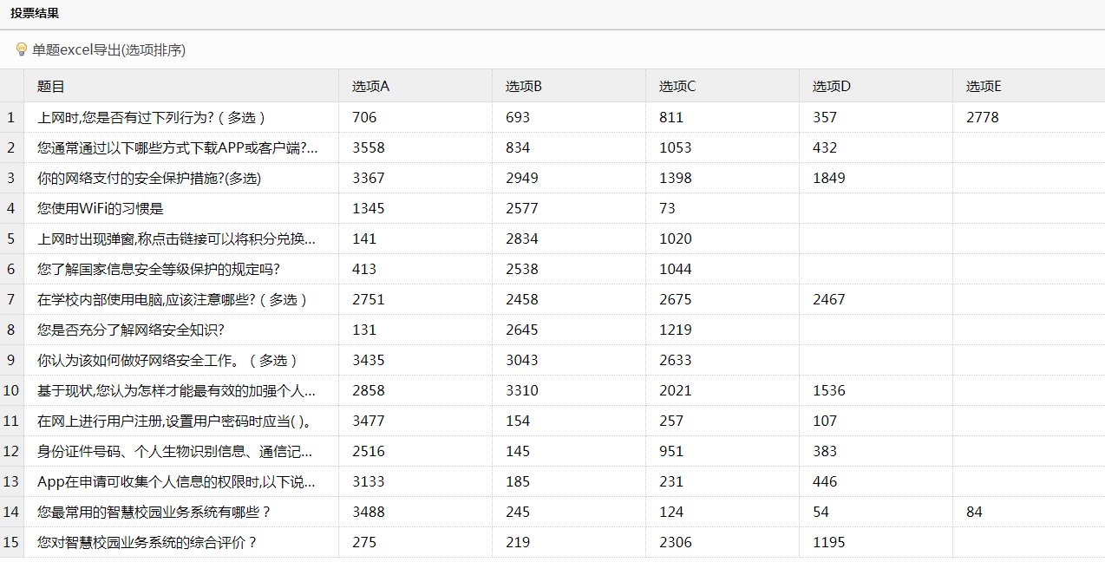Click the 选项D column header

click(831, 87)
